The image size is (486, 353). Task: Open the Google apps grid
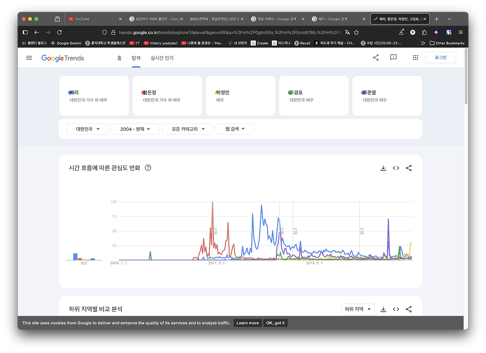pos(415,57)
